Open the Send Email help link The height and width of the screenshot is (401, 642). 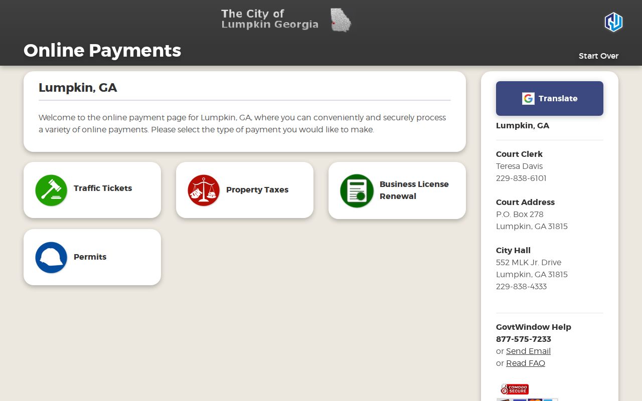[x=528, y=351]
